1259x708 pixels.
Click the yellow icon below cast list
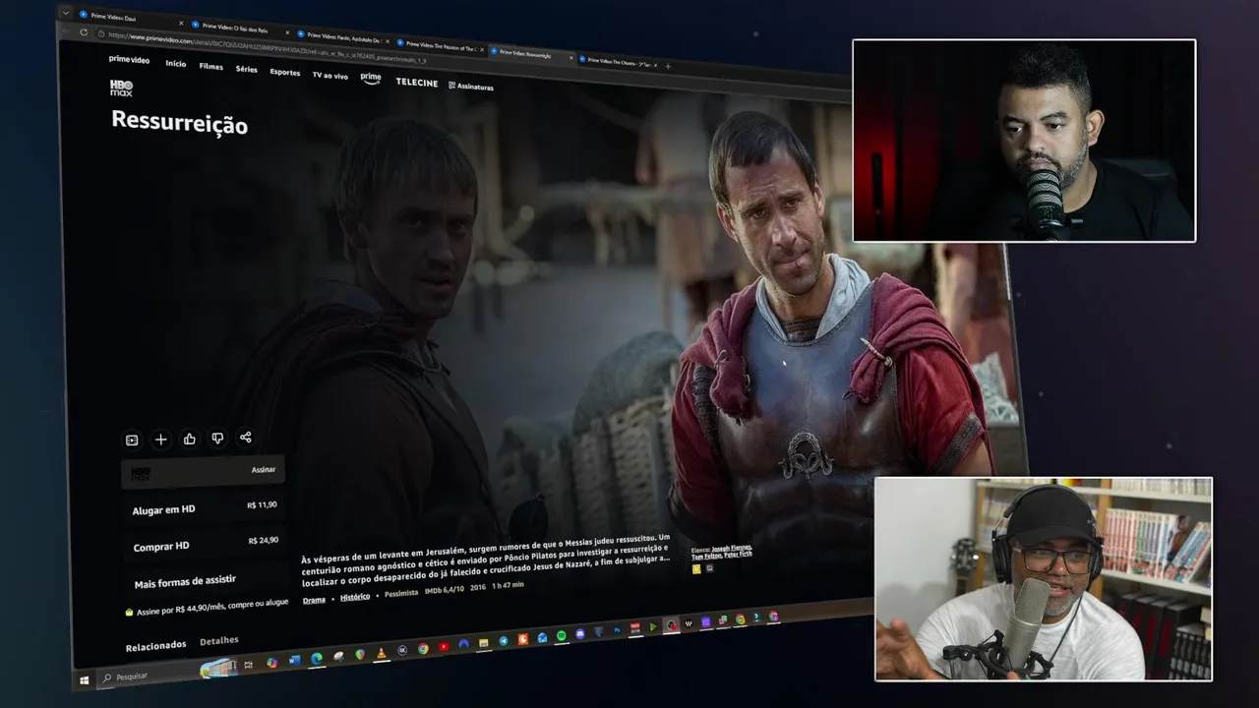(696, 568)
